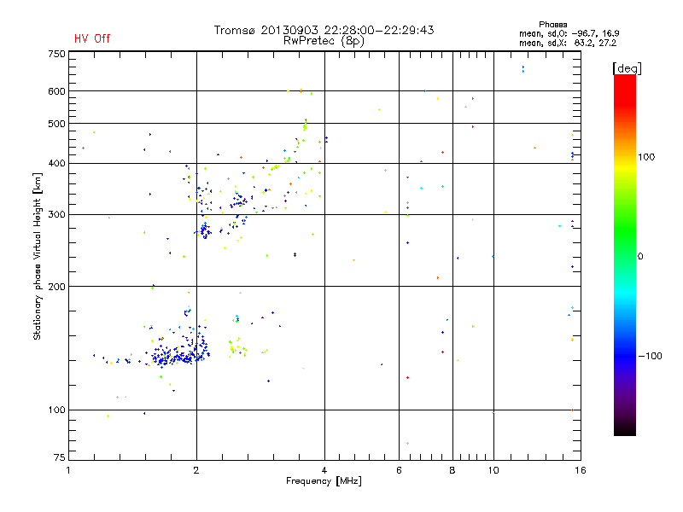Click the '100' colorbar tick label
Image resolution: width=683 pixels, height=512 pixels.
(x=646, y=157)
